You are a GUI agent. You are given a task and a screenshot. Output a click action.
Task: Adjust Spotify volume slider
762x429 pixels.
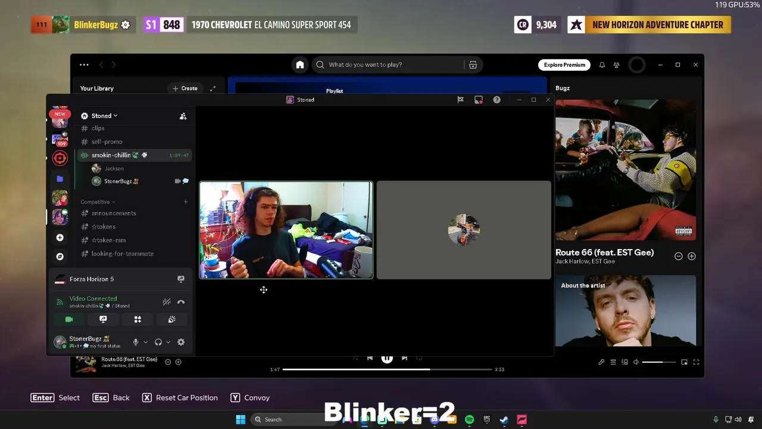pyautogui.click(x=660, y=362)
